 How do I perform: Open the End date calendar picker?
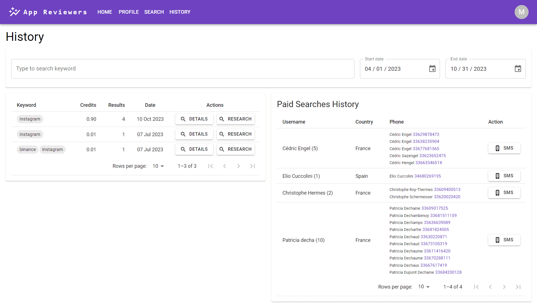518,69
